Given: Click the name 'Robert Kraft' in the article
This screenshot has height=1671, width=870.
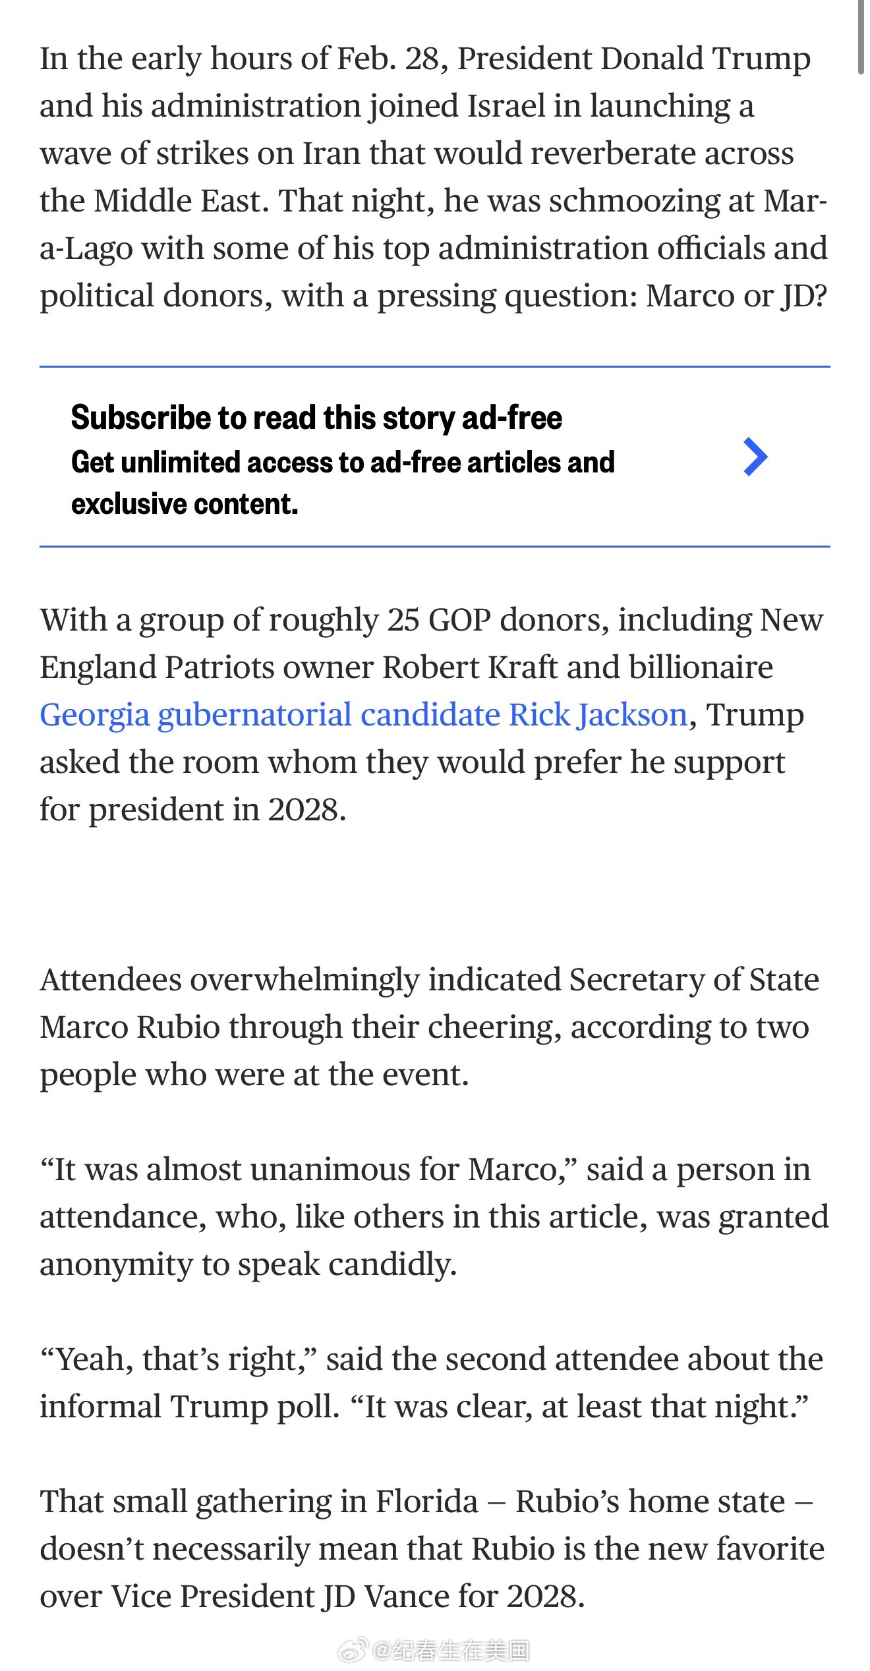Looking at the screenshot, I should [470, 667].
